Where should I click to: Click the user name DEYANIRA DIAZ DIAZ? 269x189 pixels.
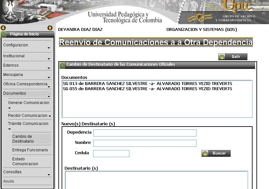tap(80, 29)
